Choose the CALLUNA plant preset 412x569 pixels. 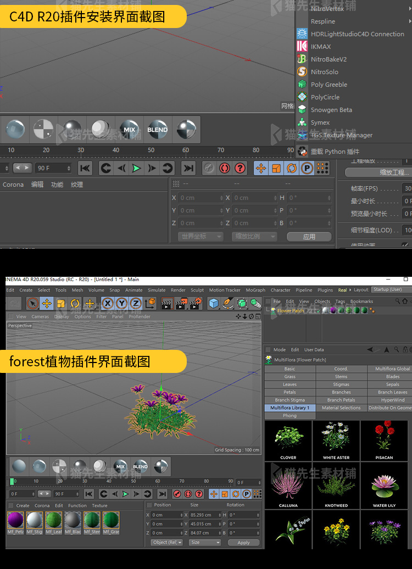(x=288, y=486)
